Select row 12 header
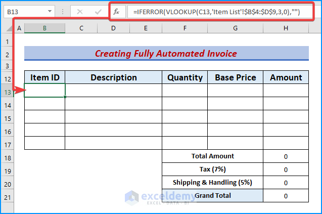Image resolution: width=322 pixels, height=214 pixels. pos(8,79)
